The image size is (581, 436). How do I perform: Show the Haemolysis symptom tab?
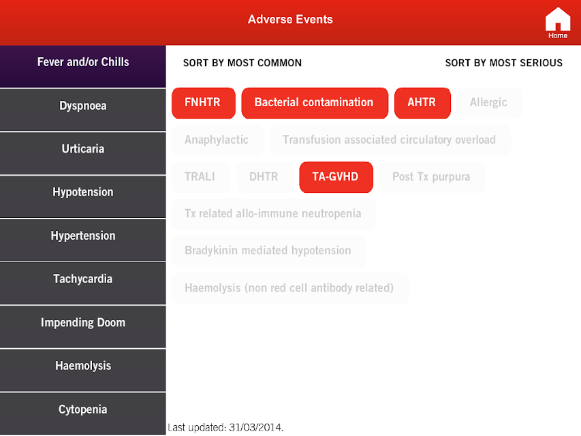83,371
